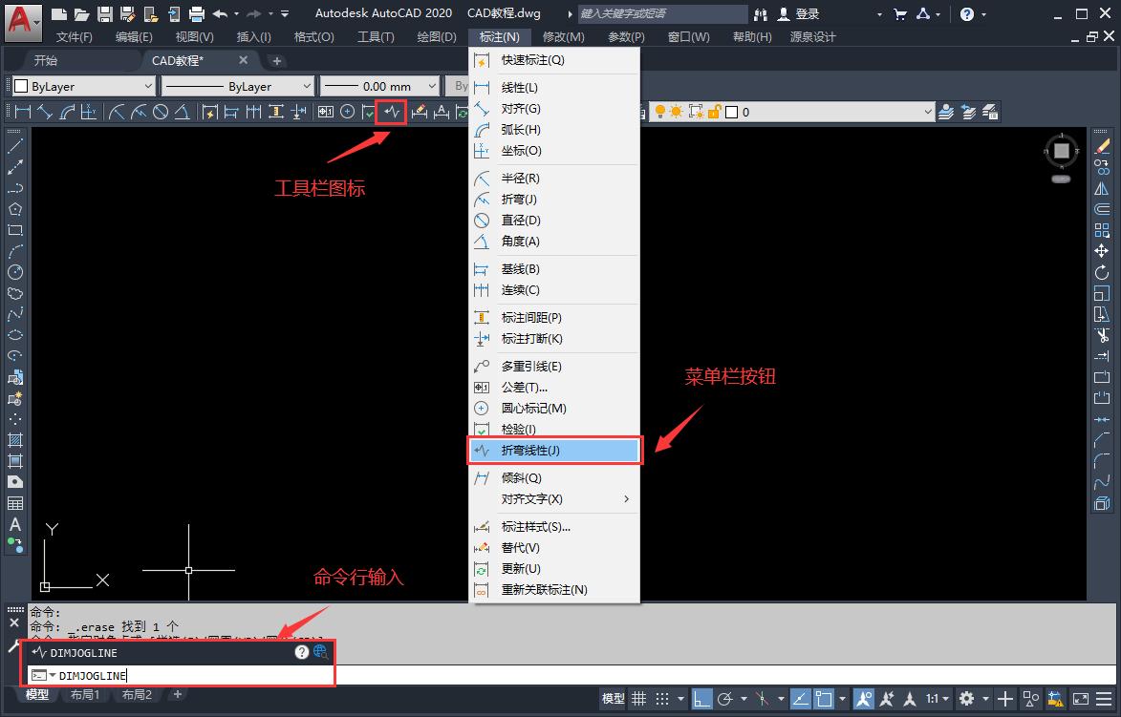Select the Hatch tool in draw toolbar

click(15, 440)
